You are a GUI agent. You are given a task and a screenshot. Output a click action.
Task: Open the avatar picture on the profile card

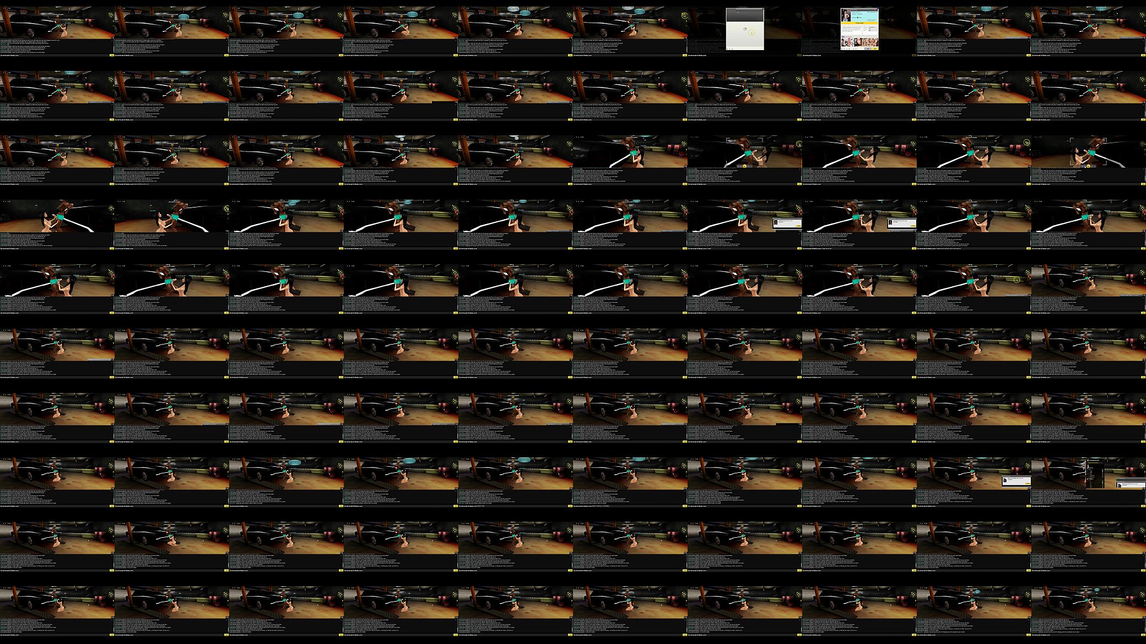(846, 15)
